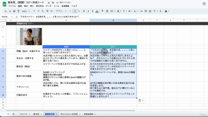The image size is (208, 117).
Task: Open the 123 number format menu
Action: point(51,11)
